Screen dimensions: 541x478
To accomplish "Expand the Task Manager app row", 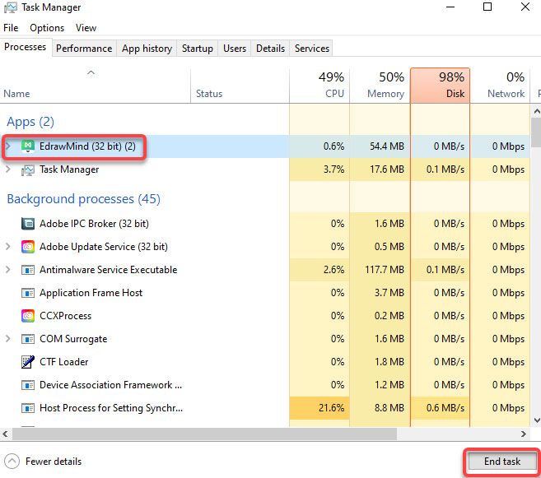I will point(8,169).
